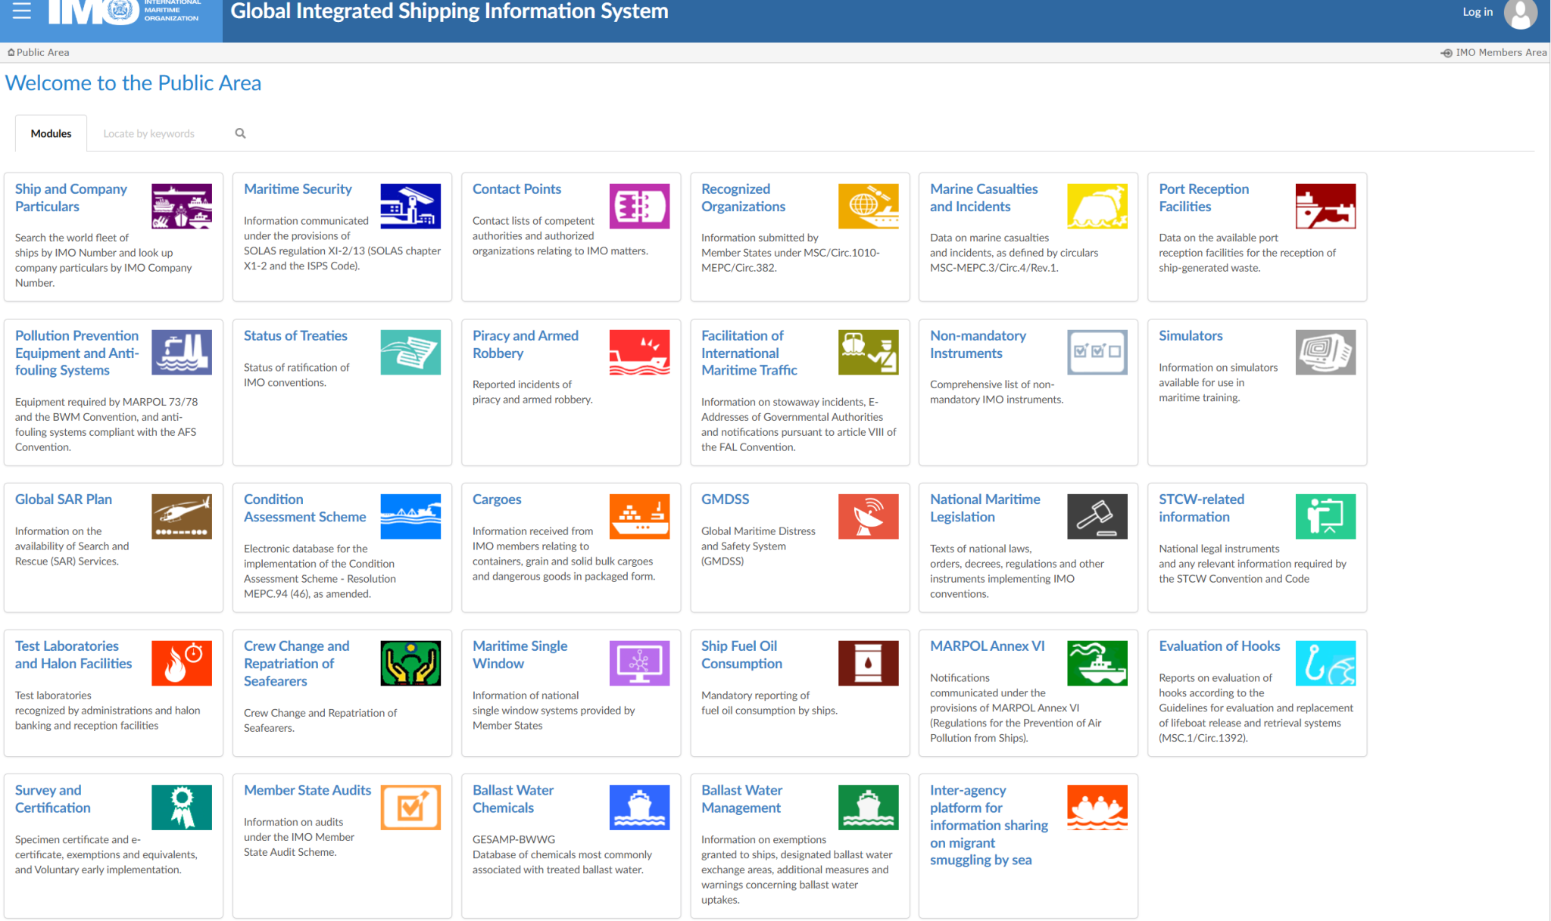Switch to the Modules tab
The width and height of the screenshot is (1551, 921).
(50, 132)
